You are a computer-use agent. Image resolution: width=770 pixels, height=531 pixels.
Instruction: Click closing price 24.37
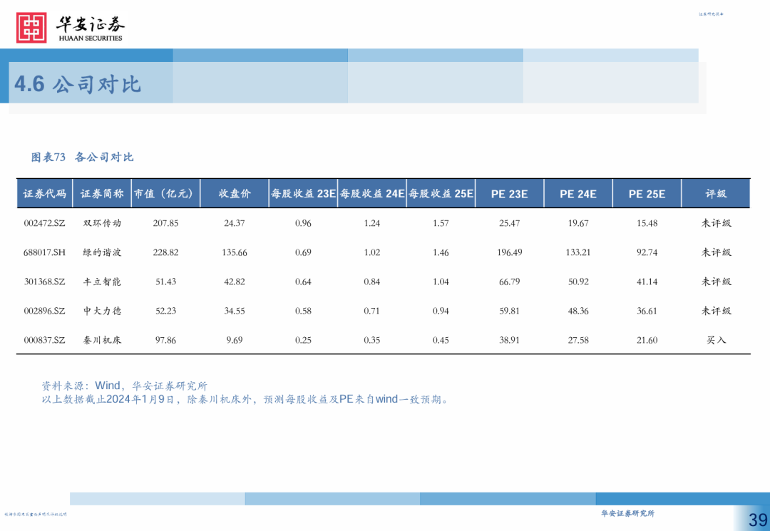[x=235, y=223]
